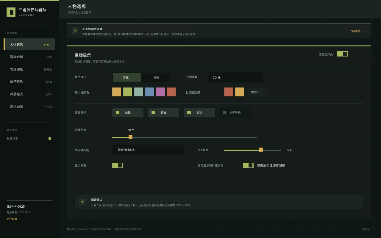This screenshot has width=381, height=238.
Task: Click the 有效期至 2028.10.24 text
Action: point(19,212)
